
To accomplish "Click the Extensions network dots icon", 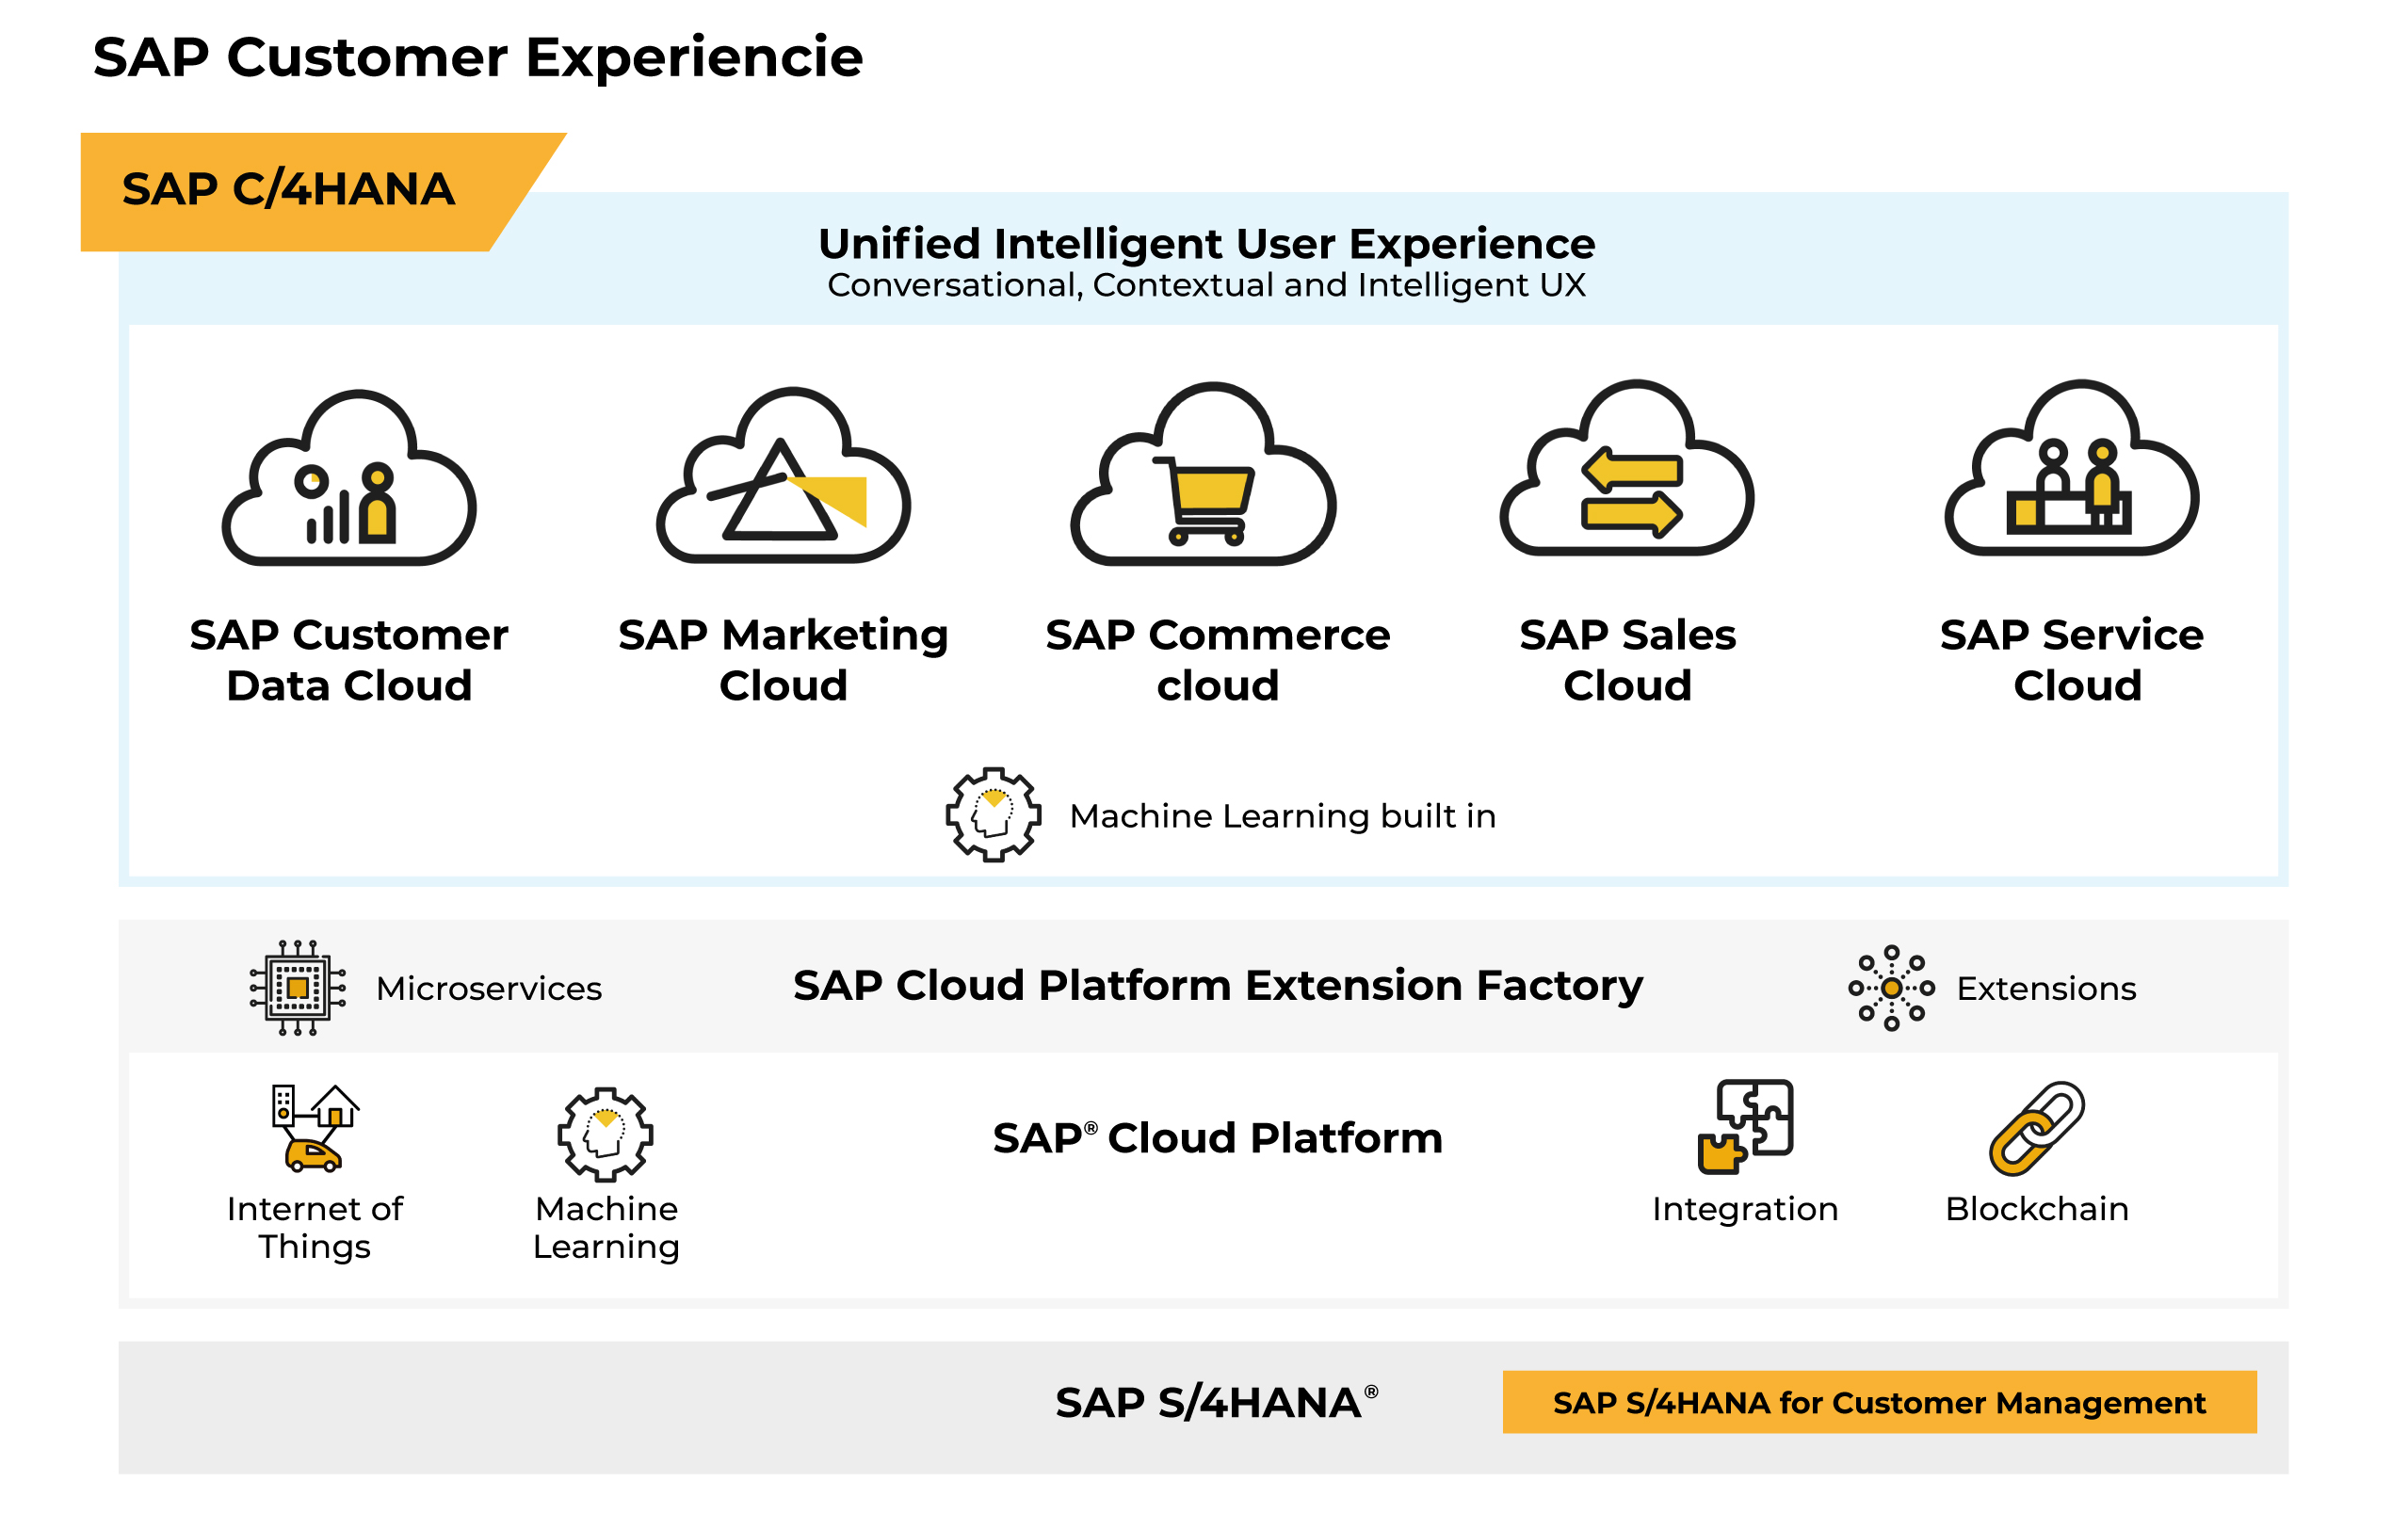I will (1891, 987).
